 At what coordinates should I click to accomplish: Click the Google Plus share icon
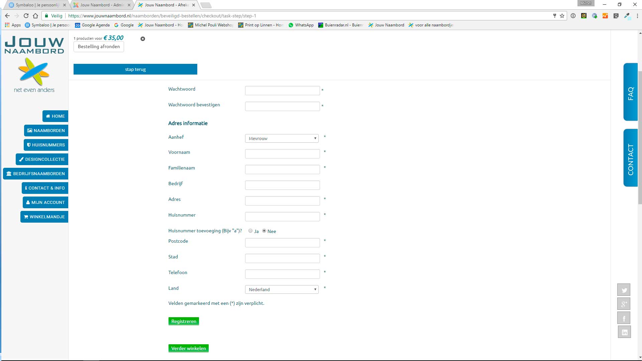pos(624,304)
